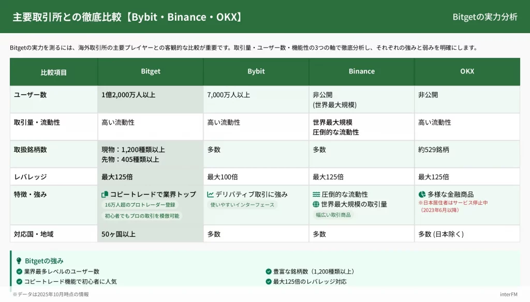
Task: Select the Bitget column header
Action: [151, 71]
